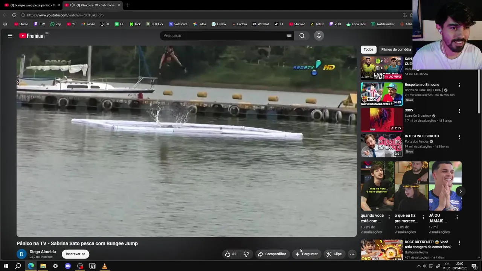The width and height of the screenshot is (482, 271).
Task: Open File Explorer from the taskbar
Action: point(43,266)
